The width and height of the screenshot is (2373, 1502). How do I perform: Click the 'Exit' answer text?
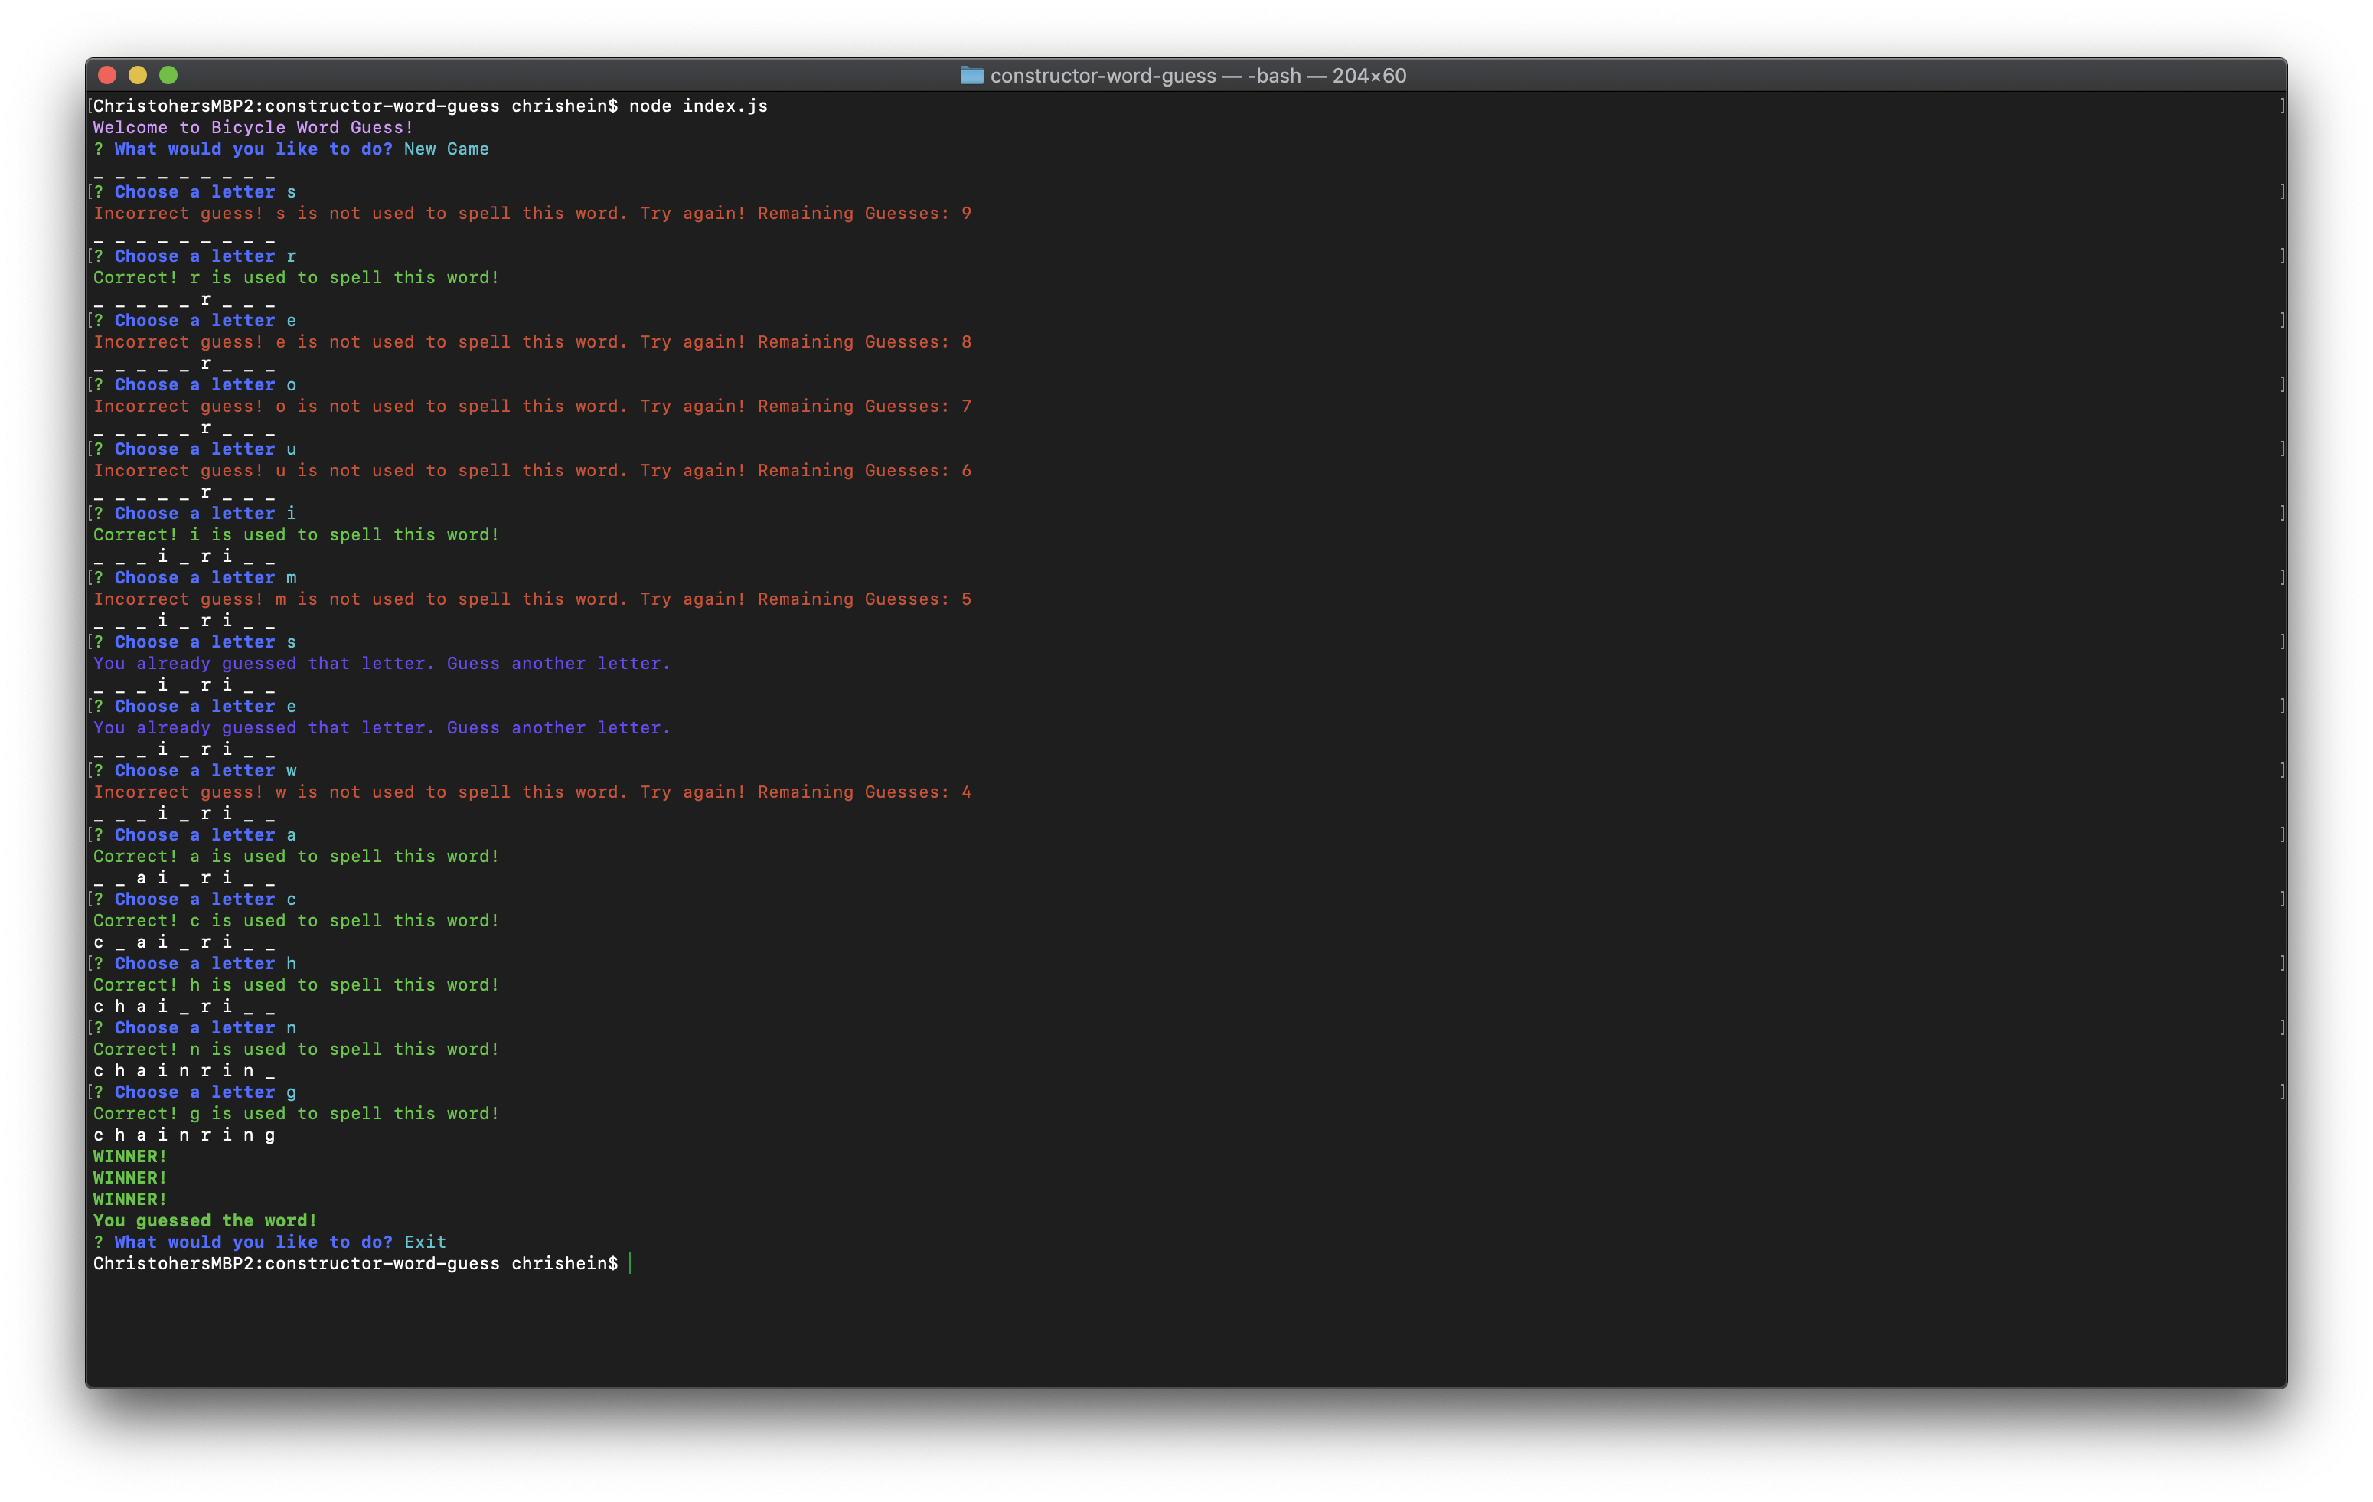425,1242
